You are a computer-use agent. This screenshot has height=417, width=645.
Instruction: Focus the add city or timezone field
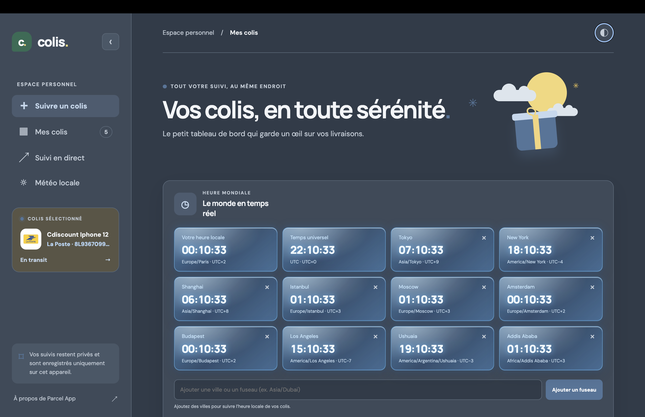click(x=358, y=390)
